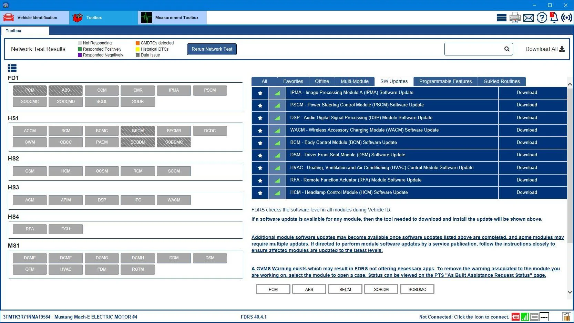Viewport: 574px width, 323px height.
Task: Signal bars icon for HCM update
Action: tap(277, 193)
